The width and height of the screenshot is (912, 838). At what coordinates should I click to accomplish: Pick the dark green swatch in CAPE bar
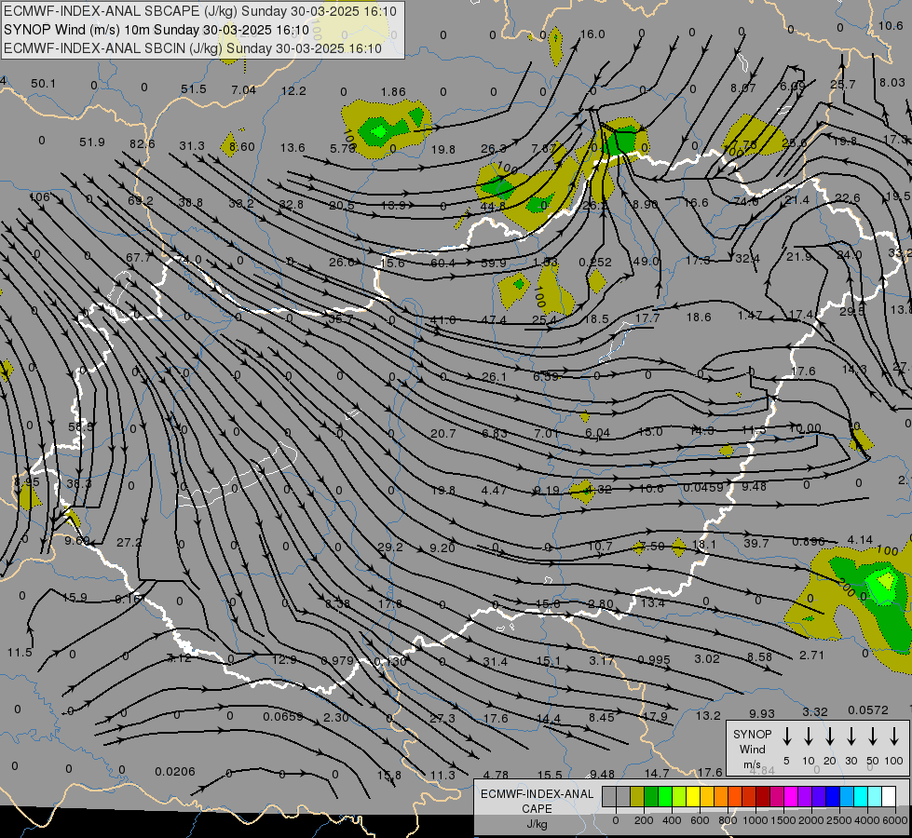(x=651, y=796)
